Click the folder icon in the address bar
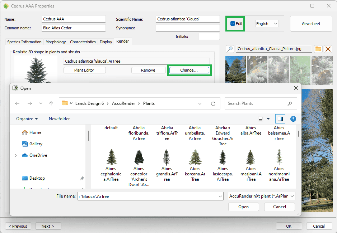Image resolution: width=337 pixels, height=233 pixels. tap(65, 103)
